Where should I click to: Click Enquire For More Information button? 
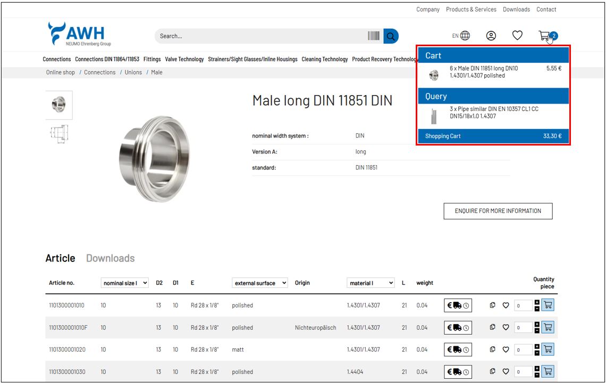click(x=498, y=211)
